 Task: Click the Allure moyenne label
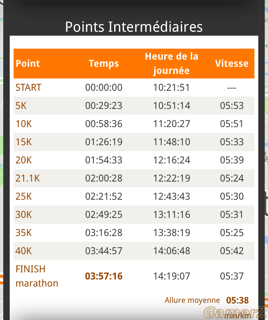coord(192,300)
